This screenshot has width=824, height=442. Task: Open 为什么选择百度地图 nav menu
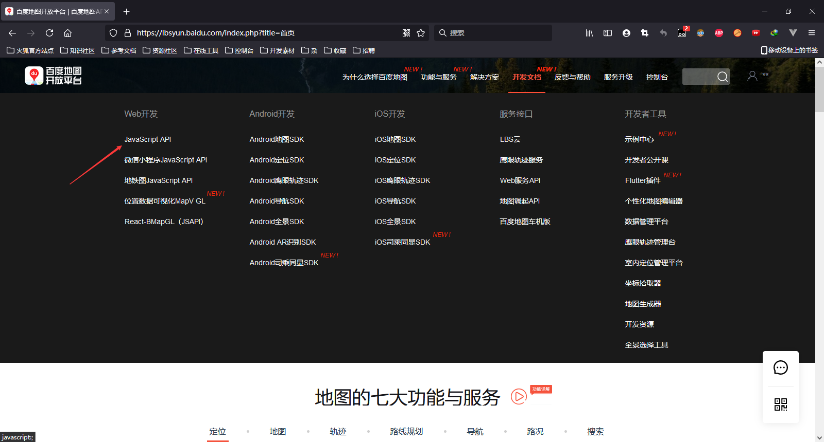[375, 77]
